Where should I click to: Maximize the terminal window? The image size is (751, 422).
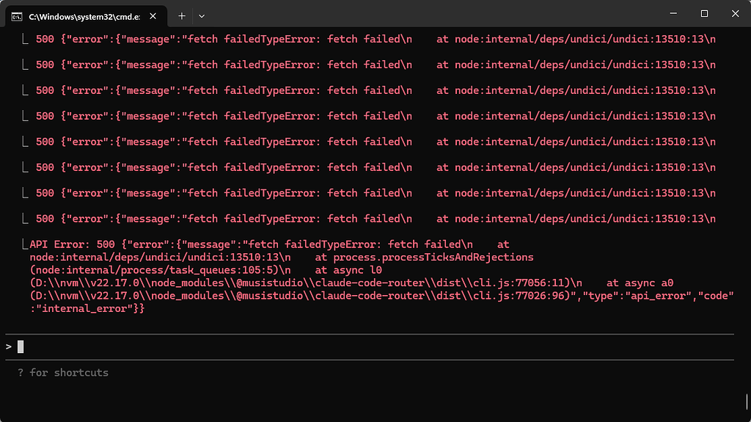(704, 13)
